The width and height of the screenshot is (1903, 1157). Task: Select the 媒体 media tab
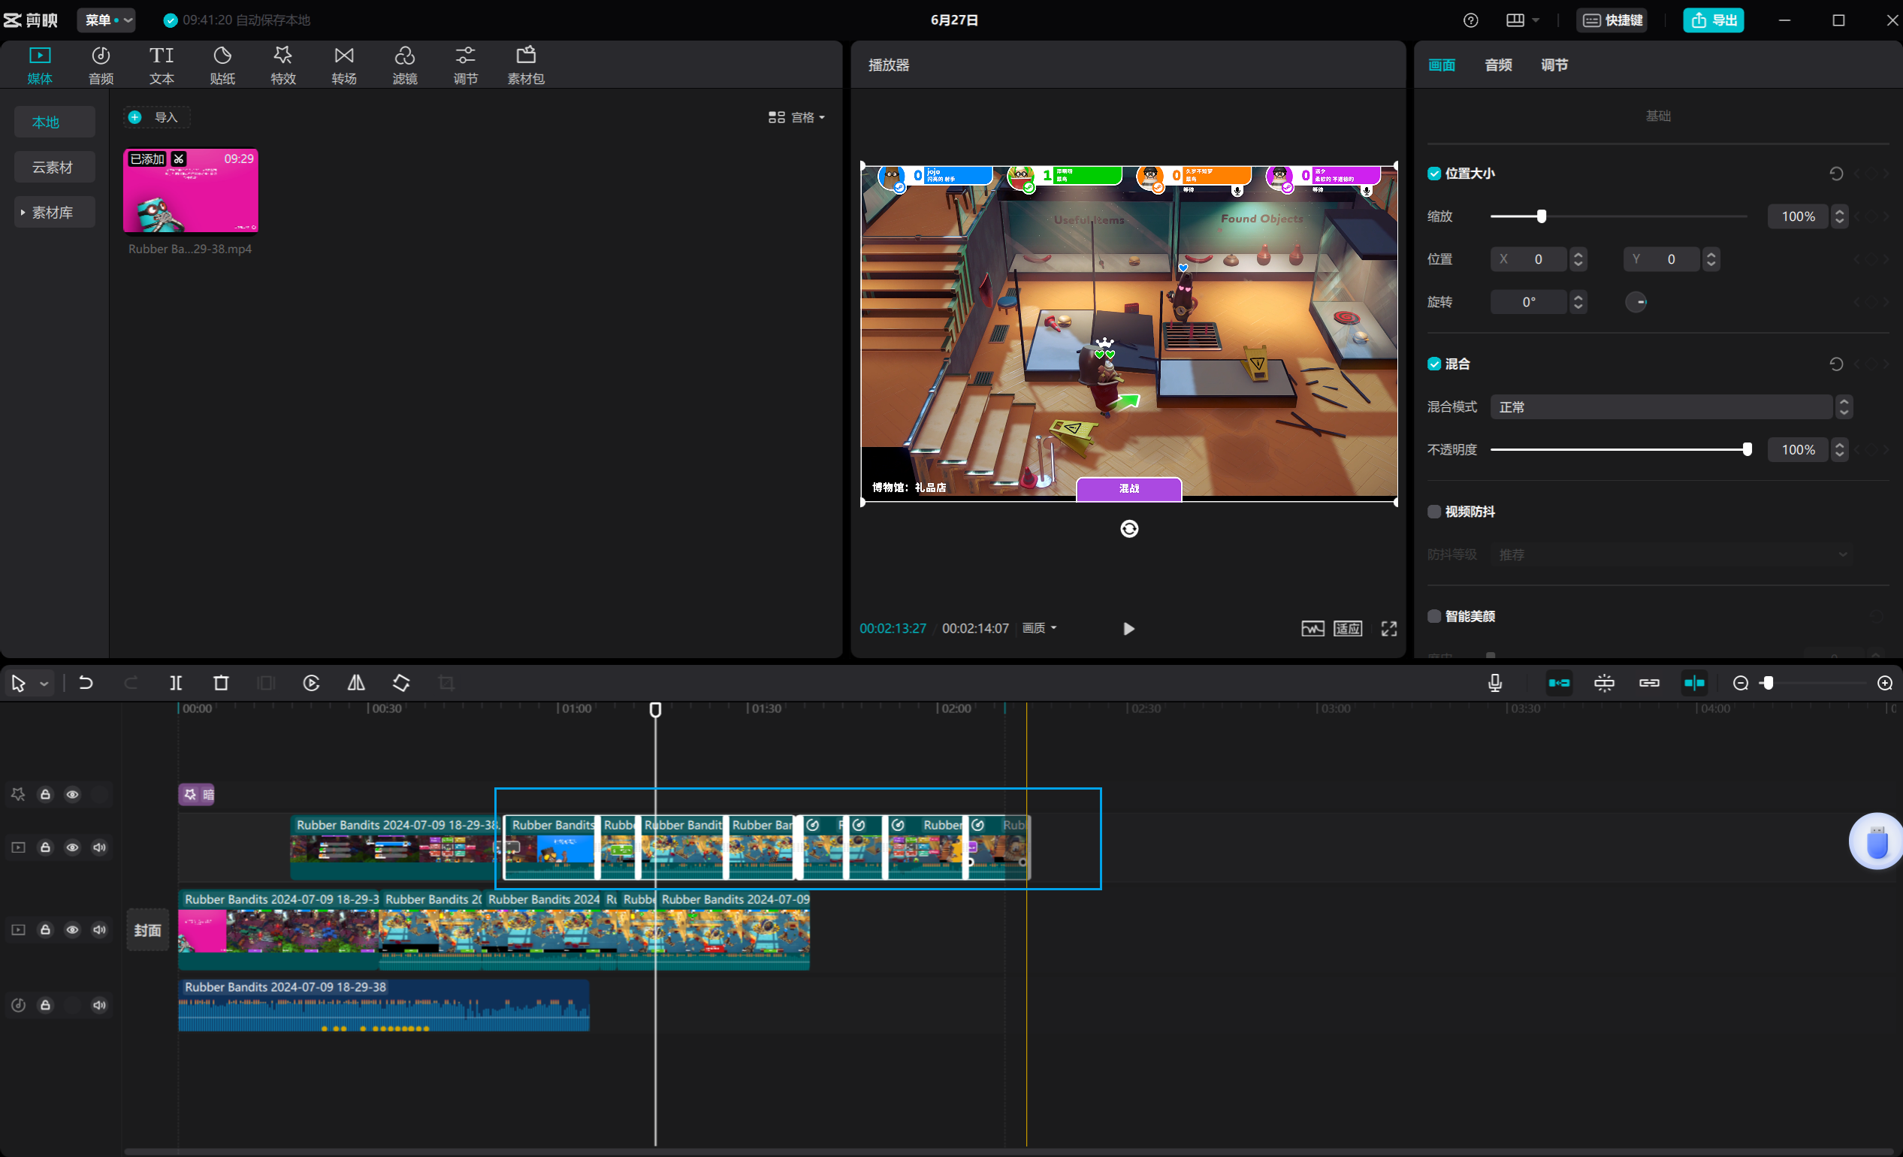tap(39, 65)
